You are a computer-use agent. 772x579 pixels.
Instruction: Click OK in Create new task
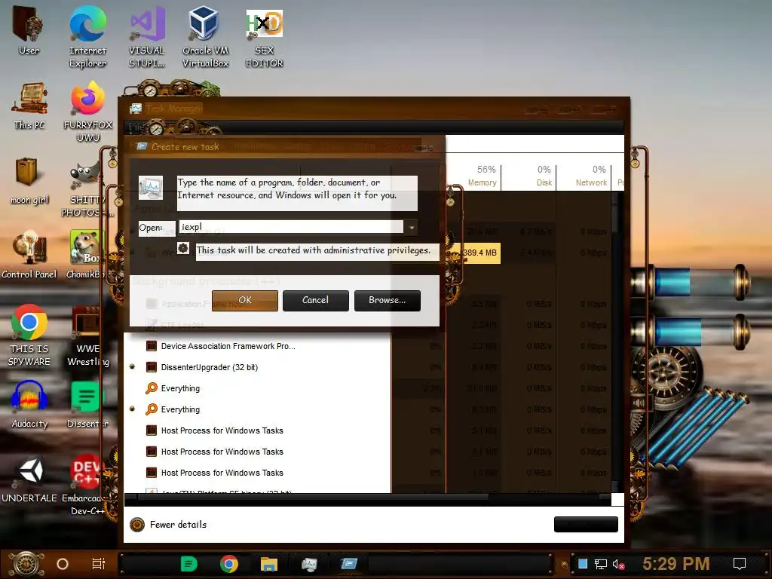pyautogui.click(x=245, y=300)
